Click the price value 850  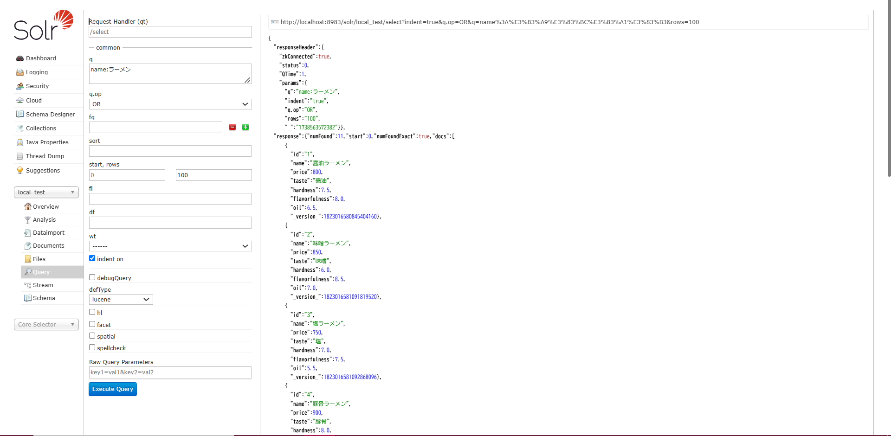point(316,252)
